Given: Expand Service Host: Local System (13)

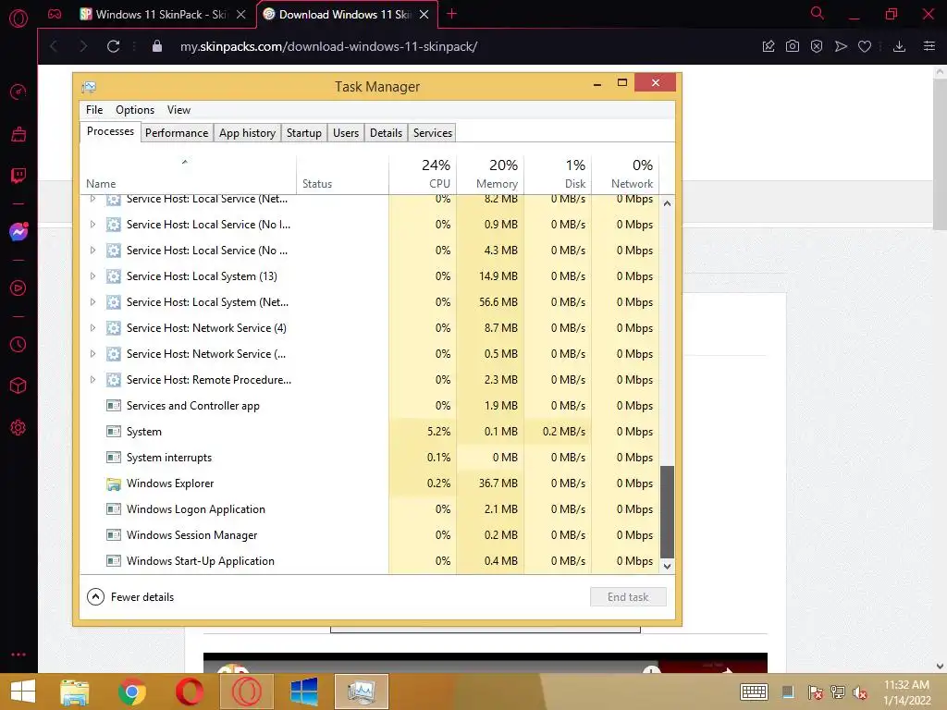Looking at the screenshot, I should pos(92,275).
